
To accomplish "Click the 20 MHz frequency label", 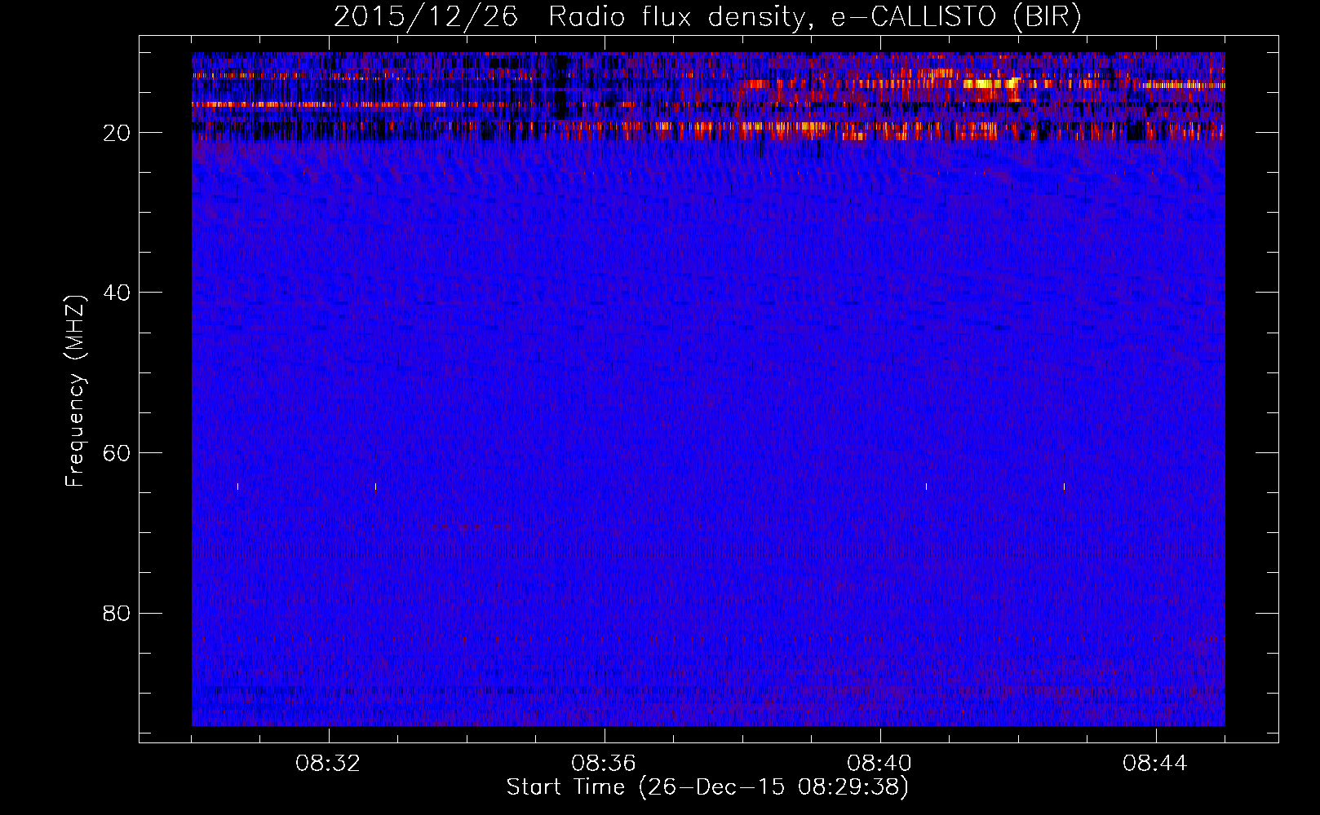I will [x=117, y=133].
